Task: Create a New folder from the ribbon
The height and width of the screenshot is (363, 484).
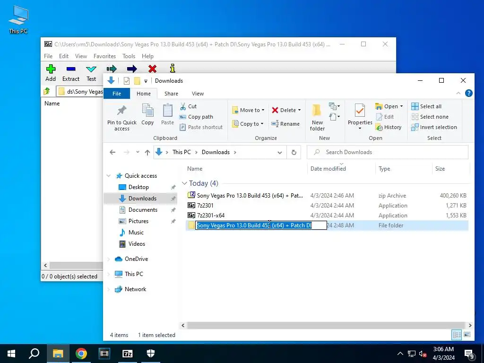Action: click(317, 118)
